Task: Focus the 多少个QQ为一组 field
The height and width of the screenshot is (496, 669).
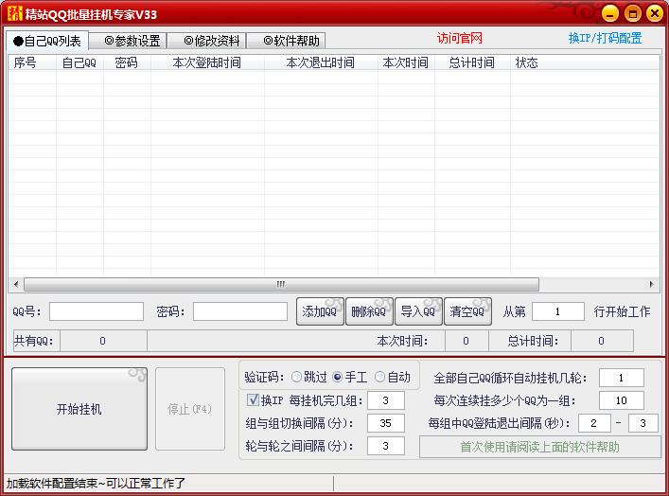Action: 621,400
